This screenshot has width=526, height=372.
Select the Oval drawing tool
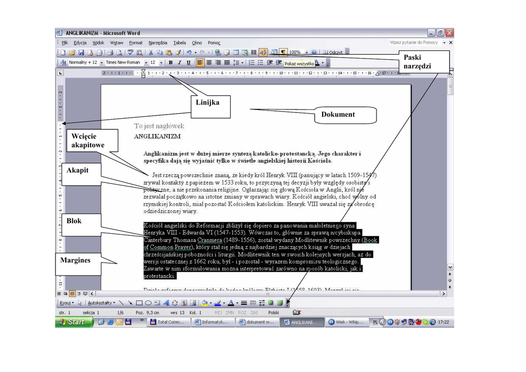148,303
